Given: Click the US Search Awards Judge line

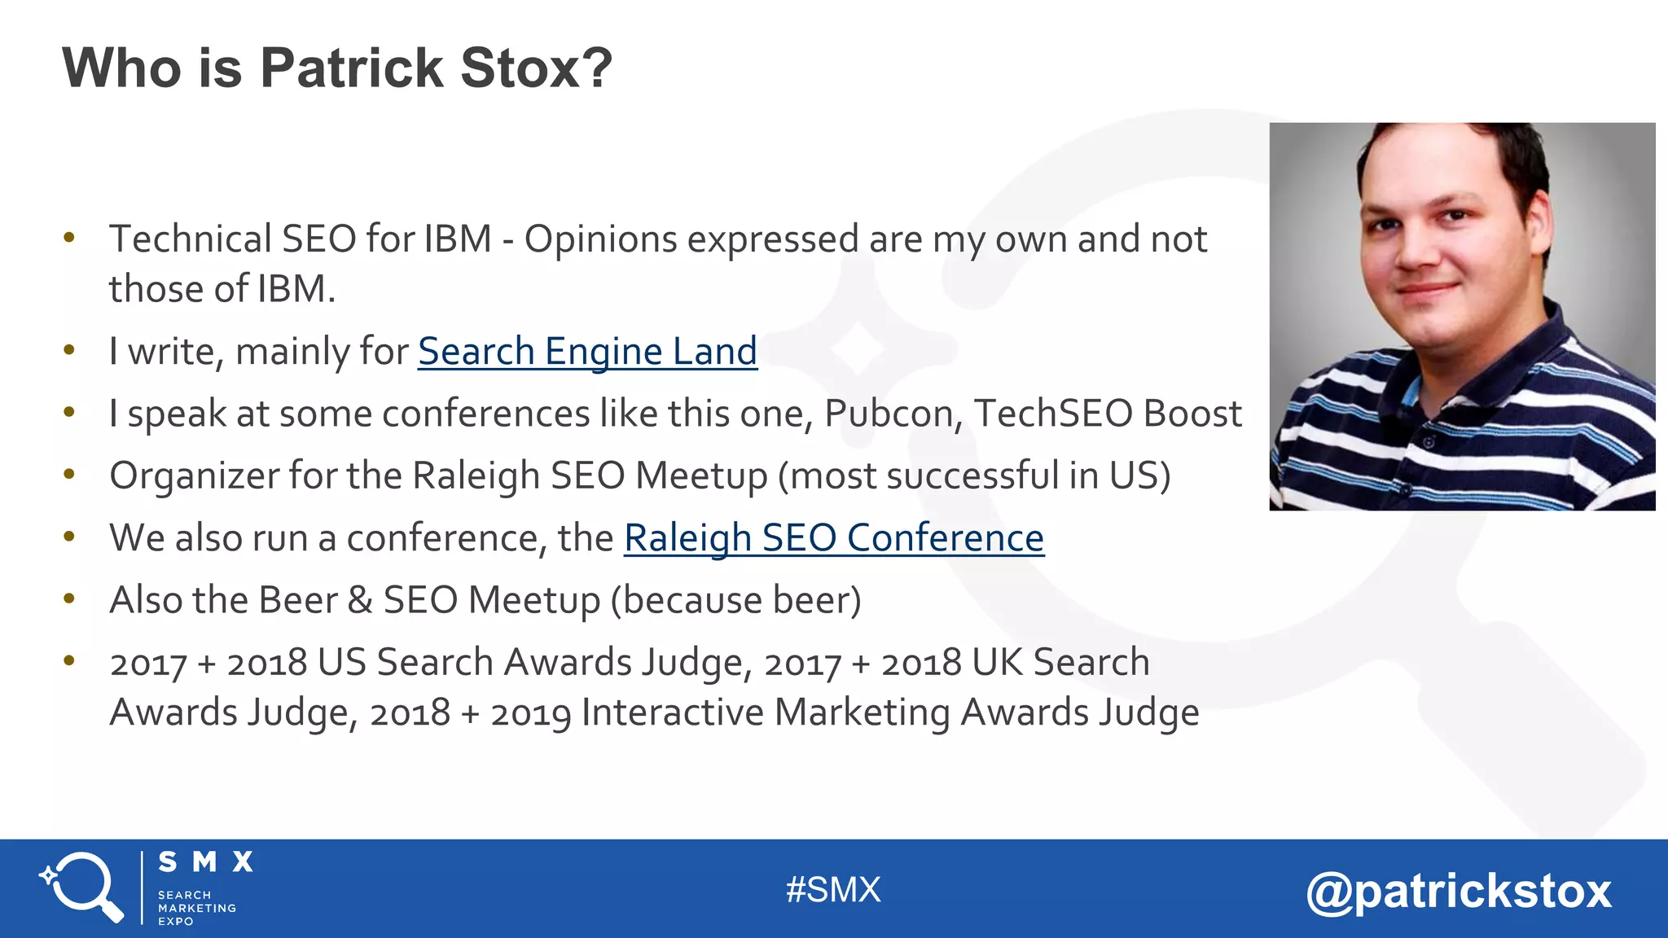Looking at the screenshot, I should pyautogui.click(x=630, y=663).
